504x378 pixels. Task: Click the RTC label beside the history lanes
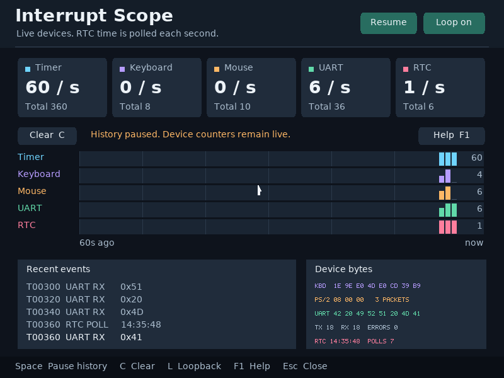coord(26,225)
